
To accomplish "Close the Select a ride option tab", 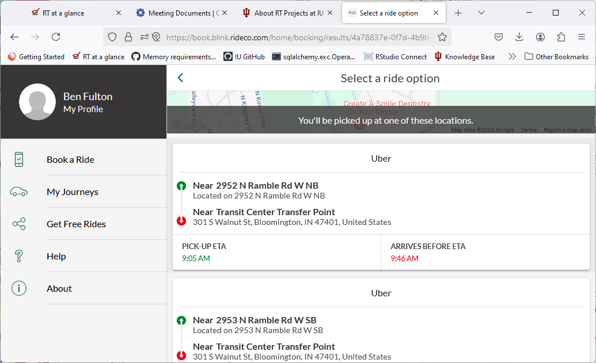I will (436, 13).
